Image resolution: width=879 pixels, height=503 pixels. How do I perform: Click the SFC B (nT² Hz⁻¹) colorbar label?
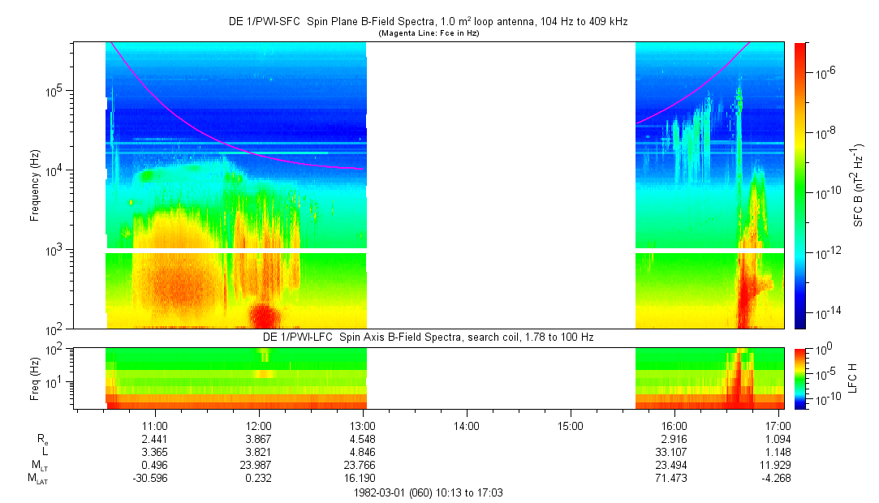860,185
